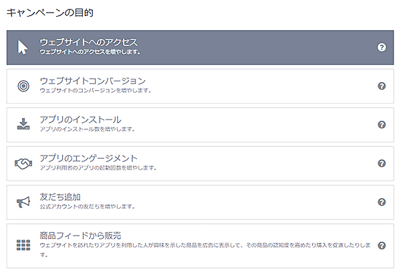Choose the アプリのインストール campaign objective
This screenshot has width=401, height=273.
tap(80, 119)
